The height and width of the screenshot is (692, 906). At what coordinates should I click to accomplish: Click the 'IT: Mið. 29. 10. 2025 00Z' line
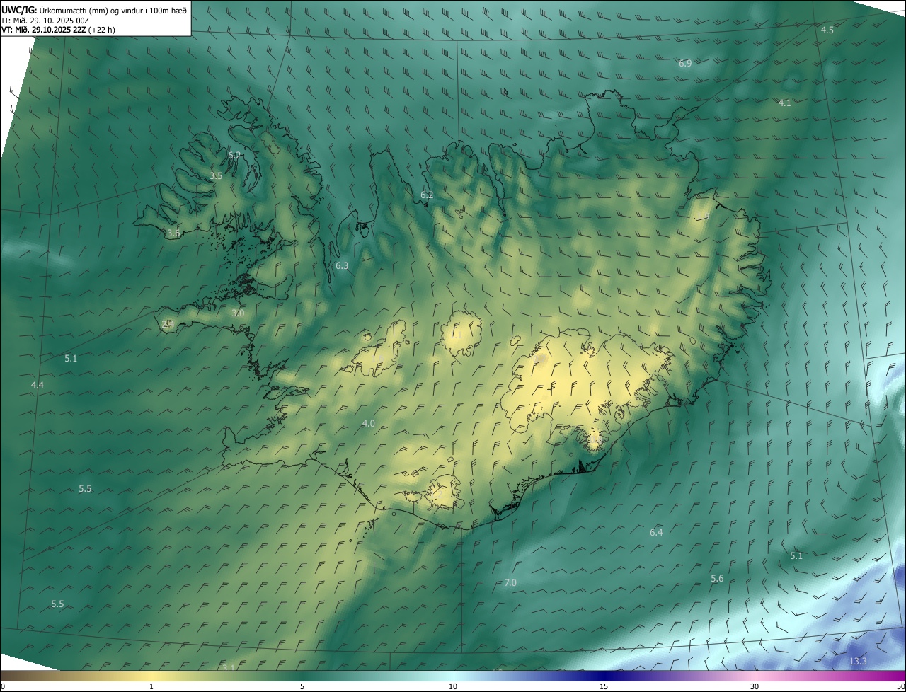(45, 21)
